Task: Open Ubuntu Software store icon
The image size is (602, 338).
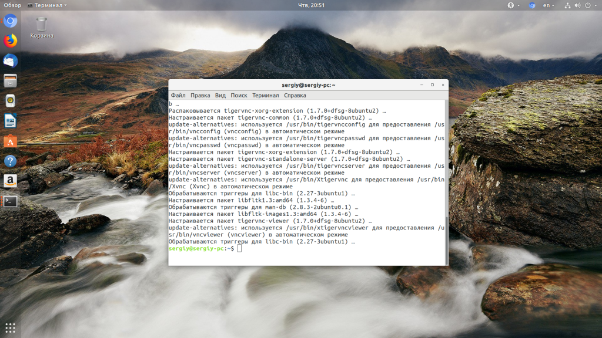Action: pos(10,141)
